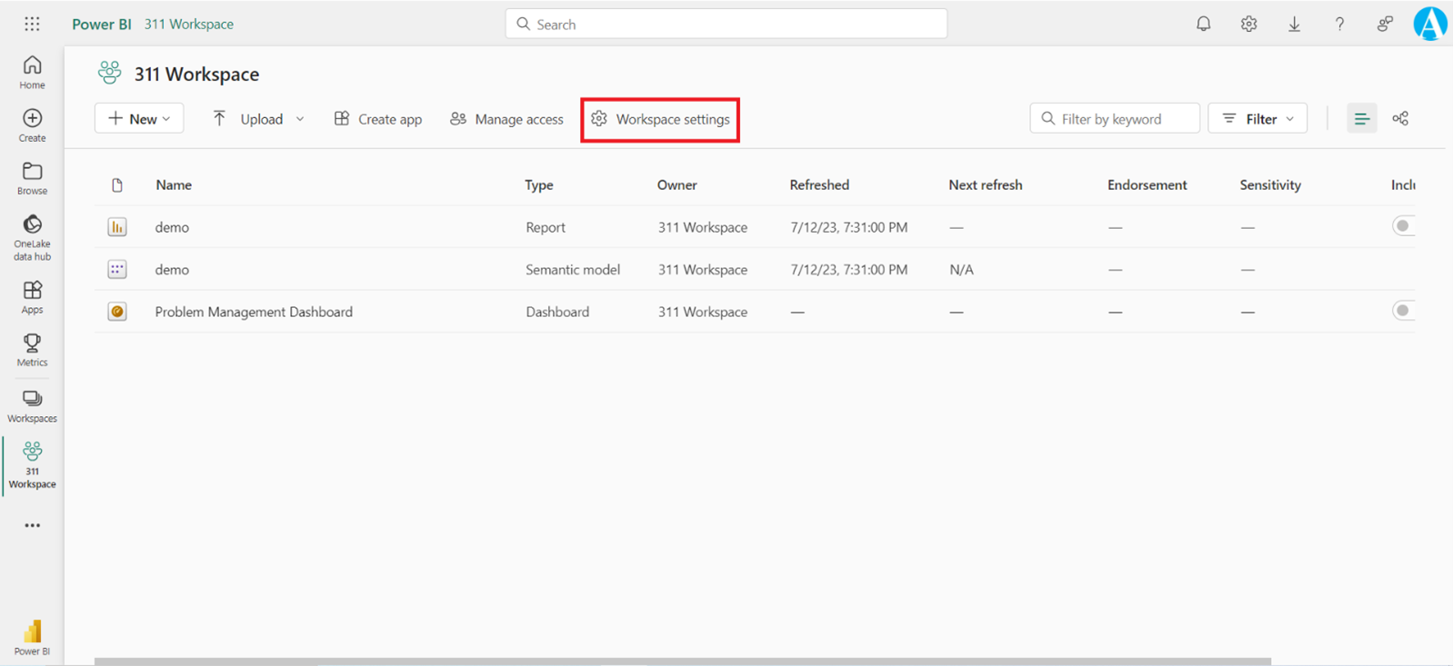Go to Workspaces in the sidebar
This screenshot has width=1453, height=666.
click(32, 406)
